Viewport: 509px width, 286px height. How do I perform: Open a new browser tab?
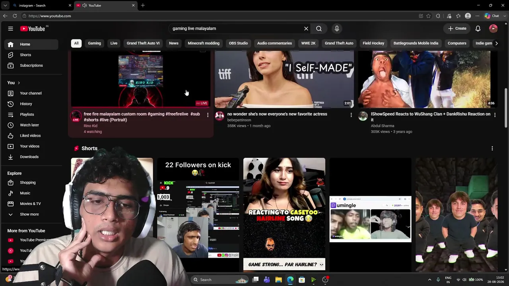coord(143,6)
